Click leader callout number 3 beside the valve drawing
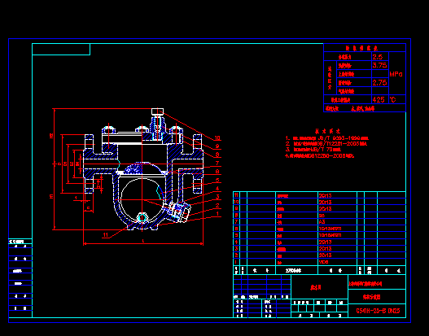The width and height of the screenshot is (429, 336). point(217,197)
